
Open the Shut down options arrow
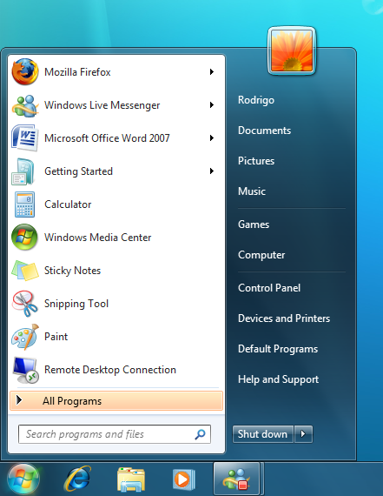point(303,434)
